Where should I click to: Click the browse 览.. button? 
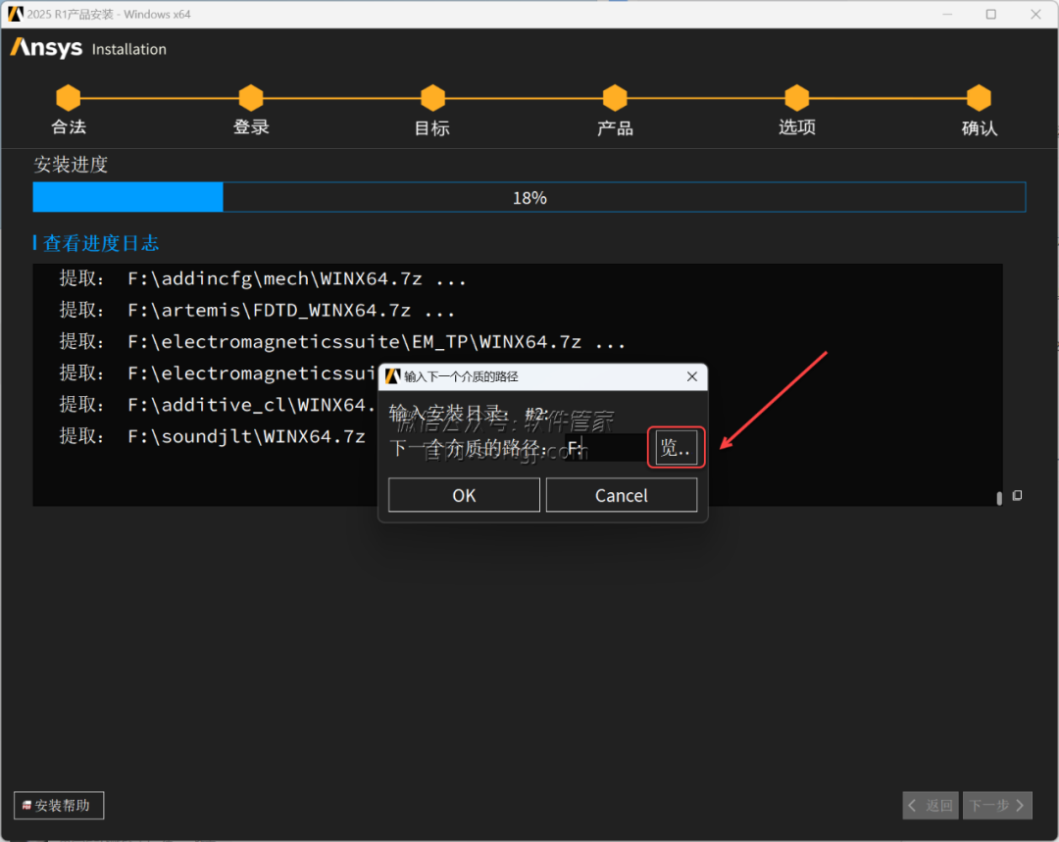click(676, 447)
